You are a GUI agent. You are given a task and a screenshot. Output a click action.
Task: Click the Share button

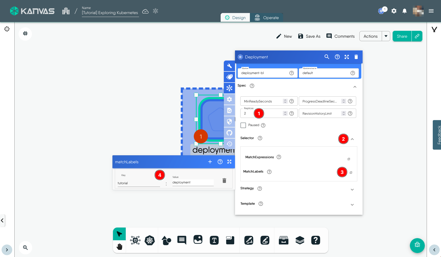coord(402,36)
